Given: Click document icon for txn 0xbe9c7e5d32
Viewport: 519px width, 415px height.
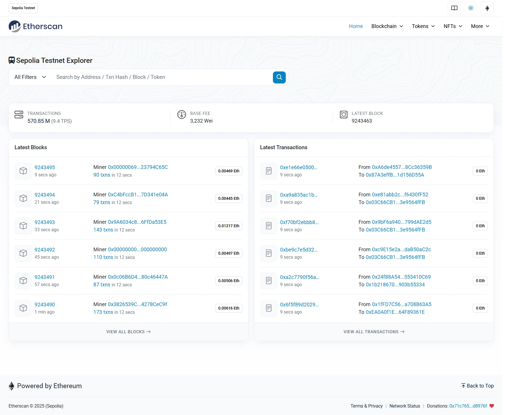Looking at the screenshot, I should 269,253.
